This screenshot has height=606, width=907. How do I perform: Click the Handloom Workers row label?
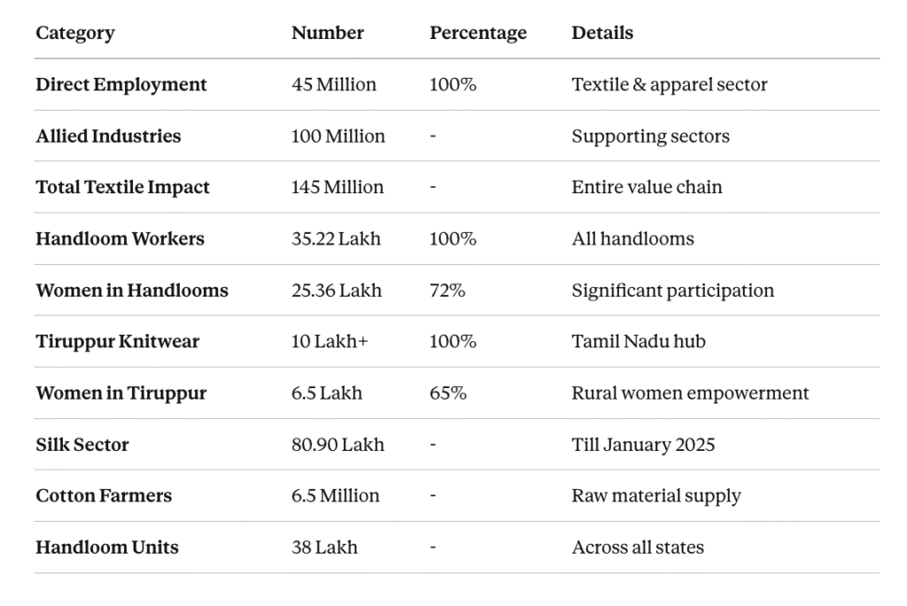point(120,239)
